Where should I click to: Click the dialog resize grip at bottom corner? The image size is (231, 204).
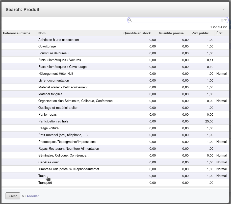tap(228, 202)
